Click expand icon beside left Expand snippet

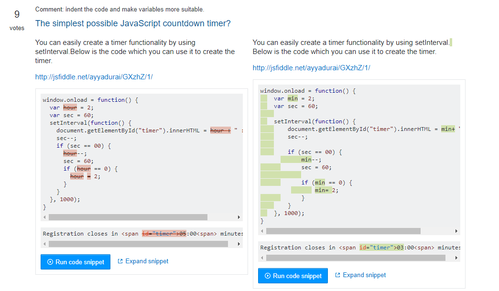120,261
